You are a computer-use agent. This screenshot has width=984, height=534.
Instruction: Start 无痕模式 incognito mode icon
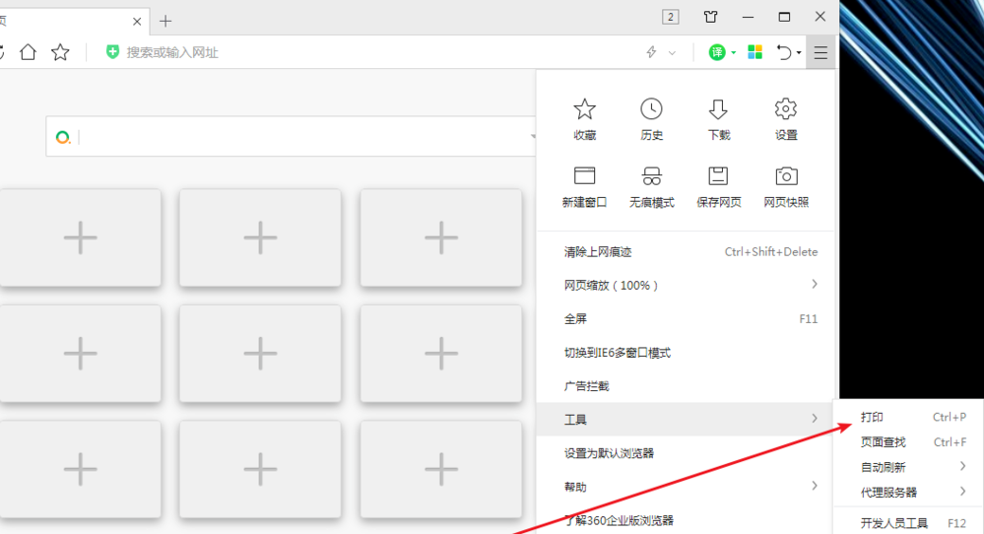coord(651,175)
